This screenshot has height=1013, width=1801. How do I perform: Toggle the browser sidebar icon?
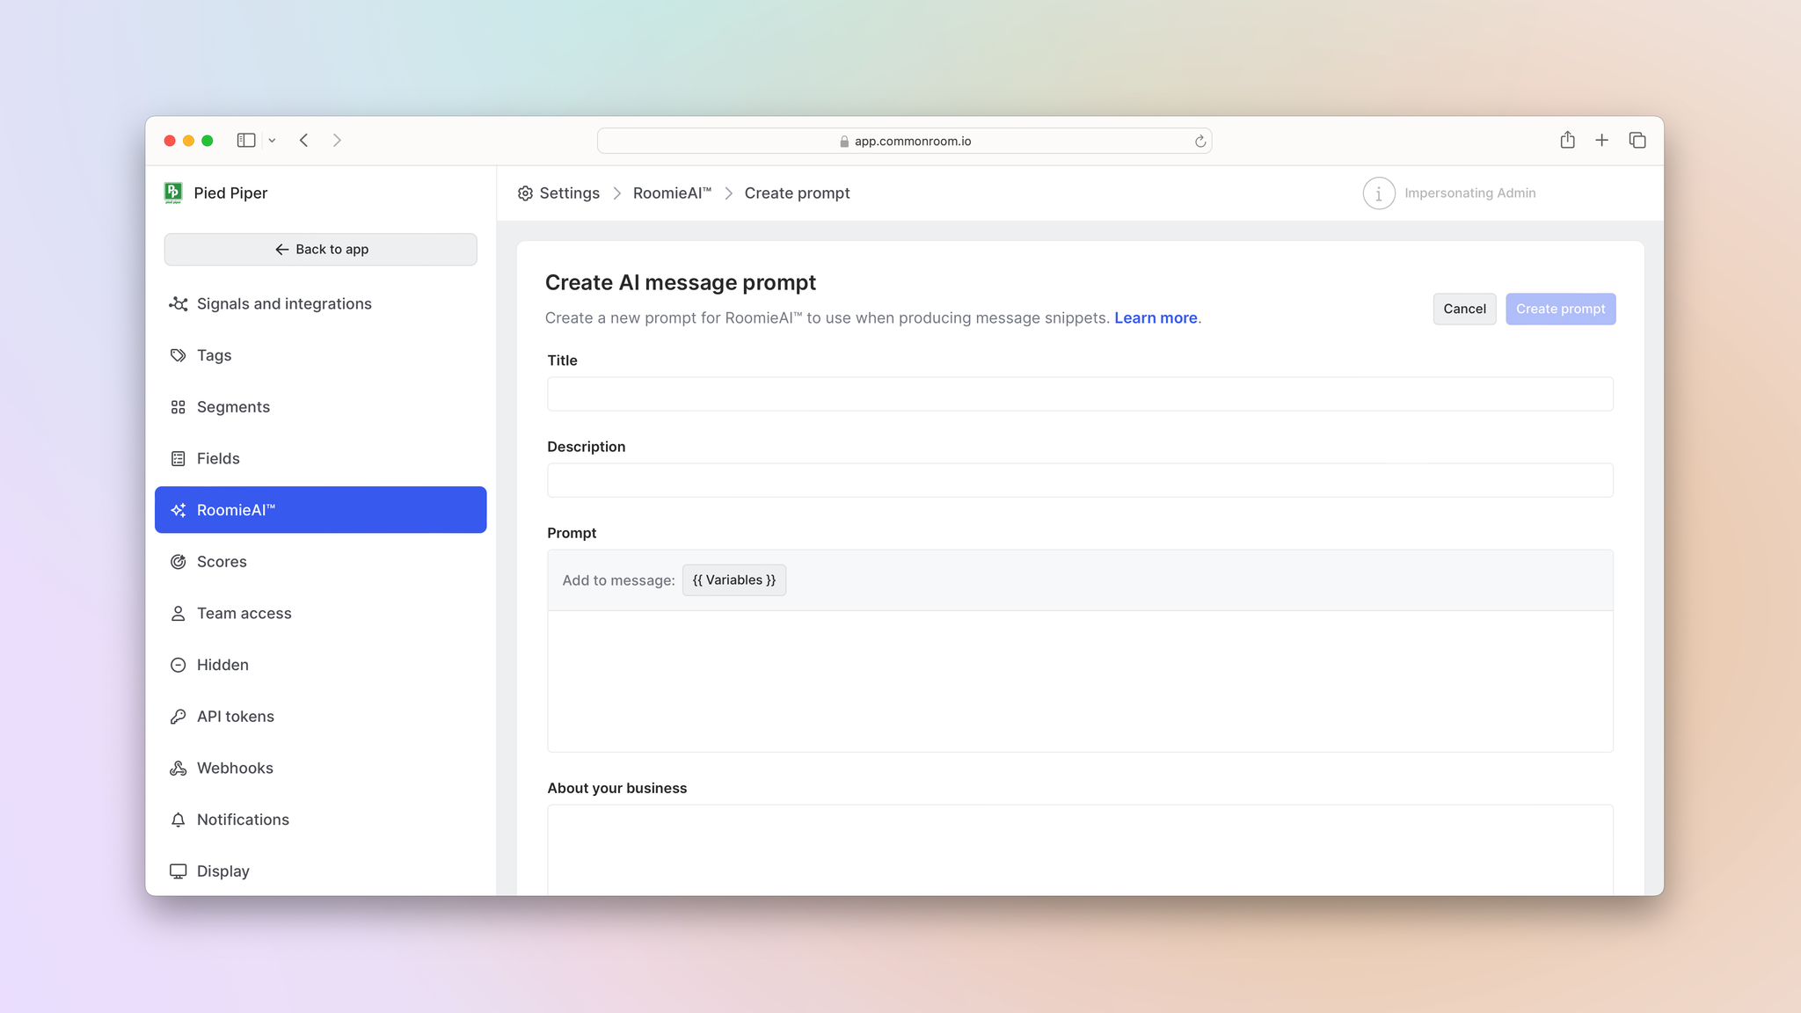(246, 141)
